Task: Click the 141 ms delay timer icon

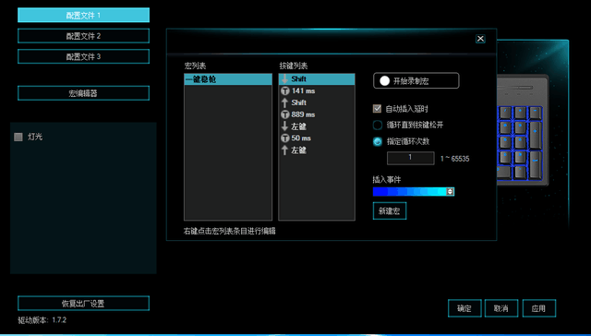Action: pyautogui.click(x=285, y=90)
